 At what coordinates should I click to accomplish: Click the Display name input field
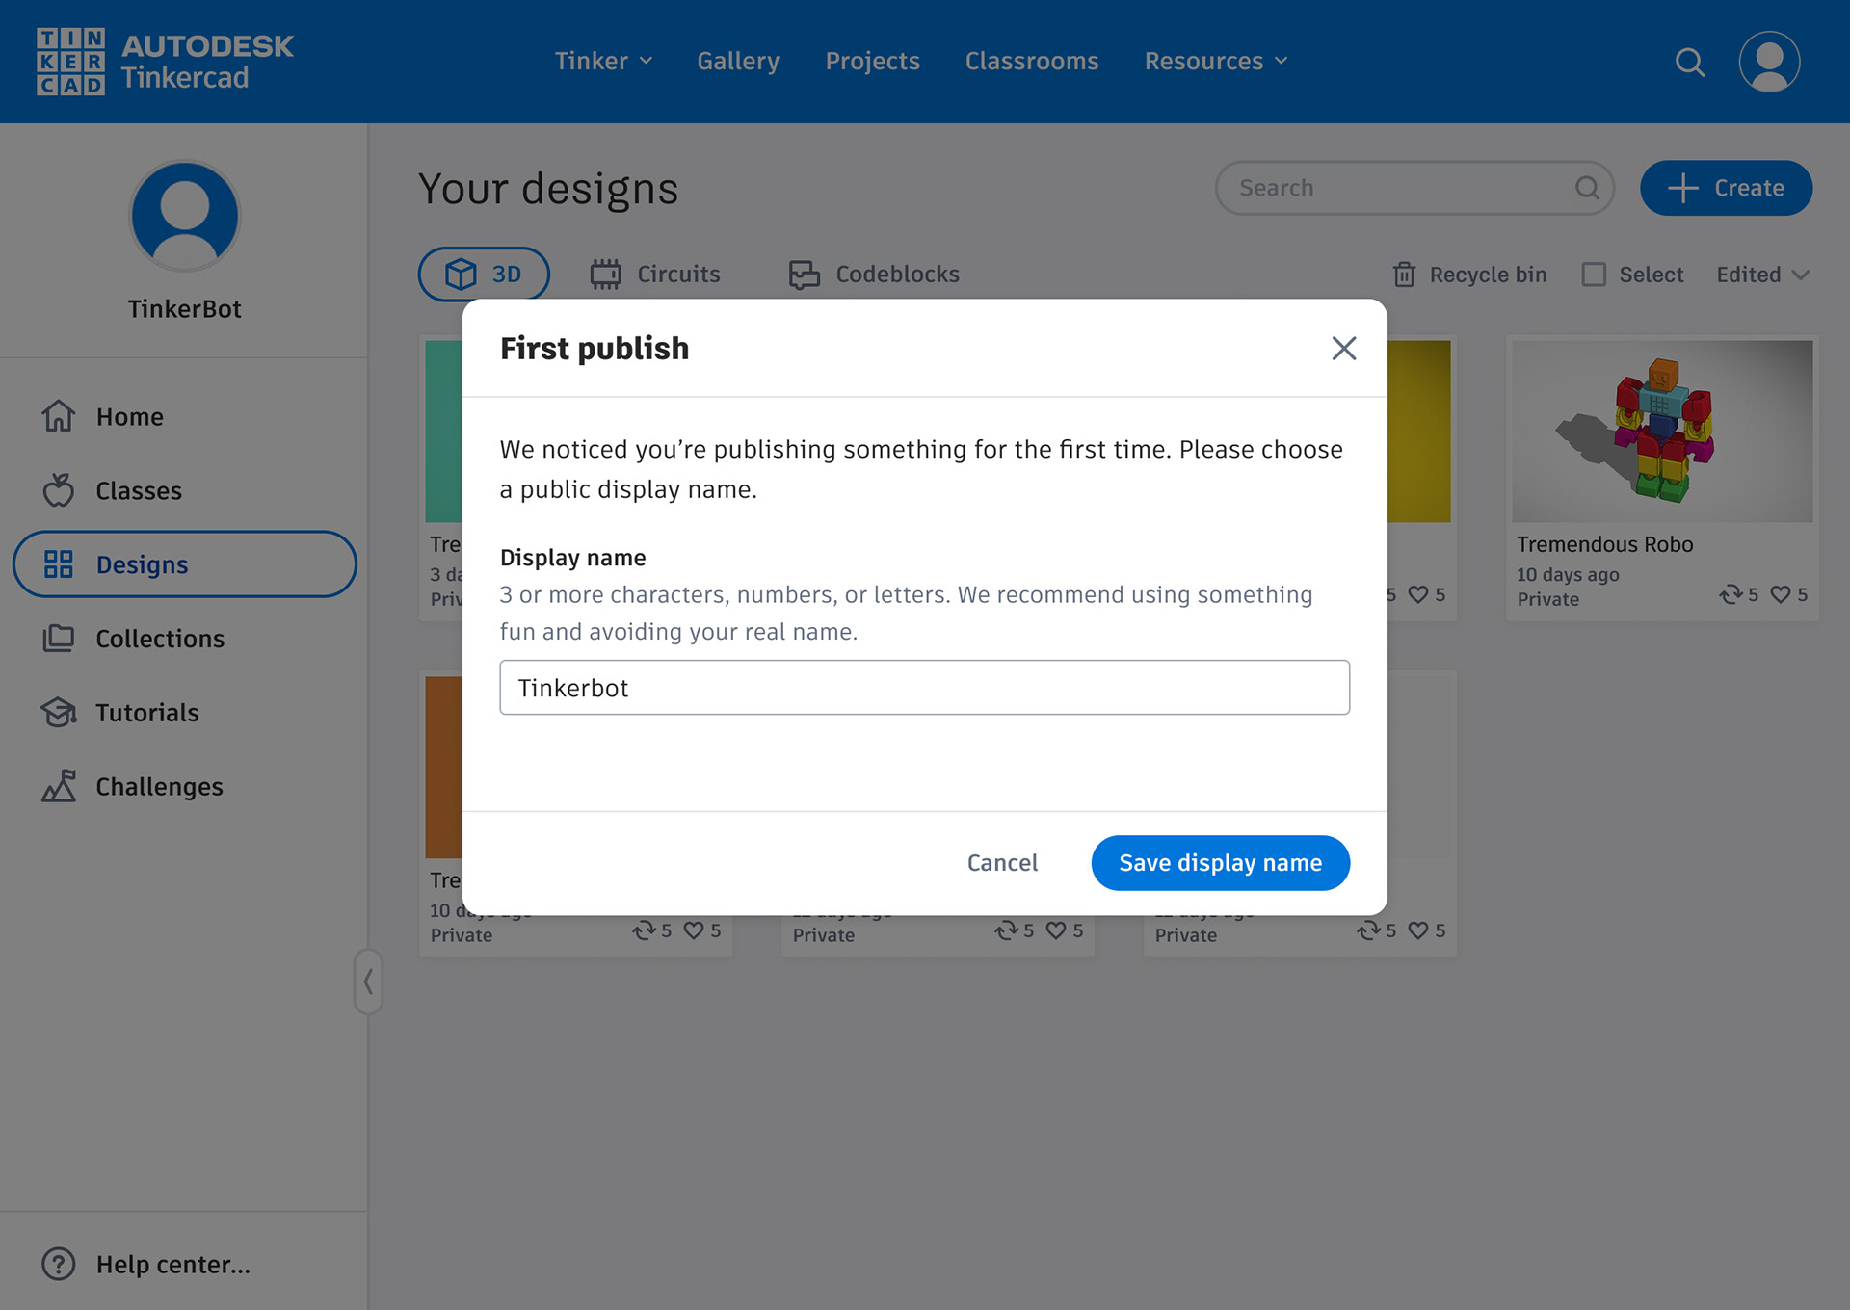pos(924,688)
